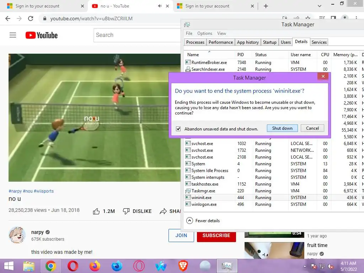Switch to the Performance tab
The height and width of the screenshot is (273, 364).
pyautogui.click(x=220, y=42)
